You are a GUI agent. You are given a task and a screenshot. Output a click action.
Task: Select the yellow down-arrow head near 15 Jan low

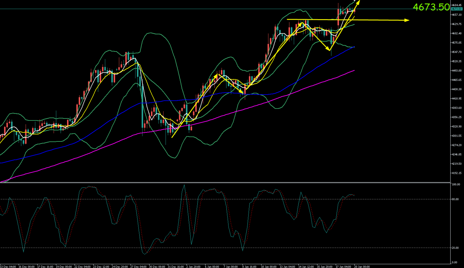click(x=330, y=50)
